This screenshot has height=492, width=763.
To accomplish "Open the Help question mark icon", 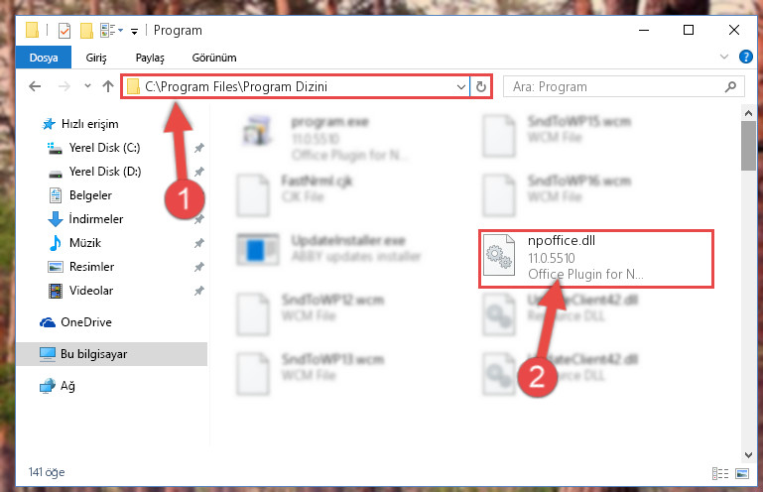I will click(745, 57).
